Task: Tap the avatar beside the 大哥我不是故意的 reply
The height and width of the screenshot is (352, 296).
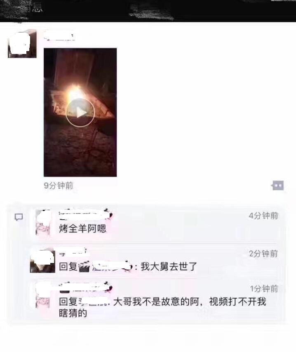Action: click(x=43, y=296)
